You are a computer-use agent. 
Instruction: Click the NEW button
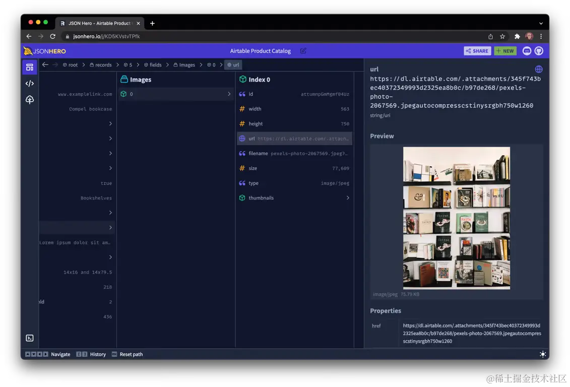(x=505, y=51)
